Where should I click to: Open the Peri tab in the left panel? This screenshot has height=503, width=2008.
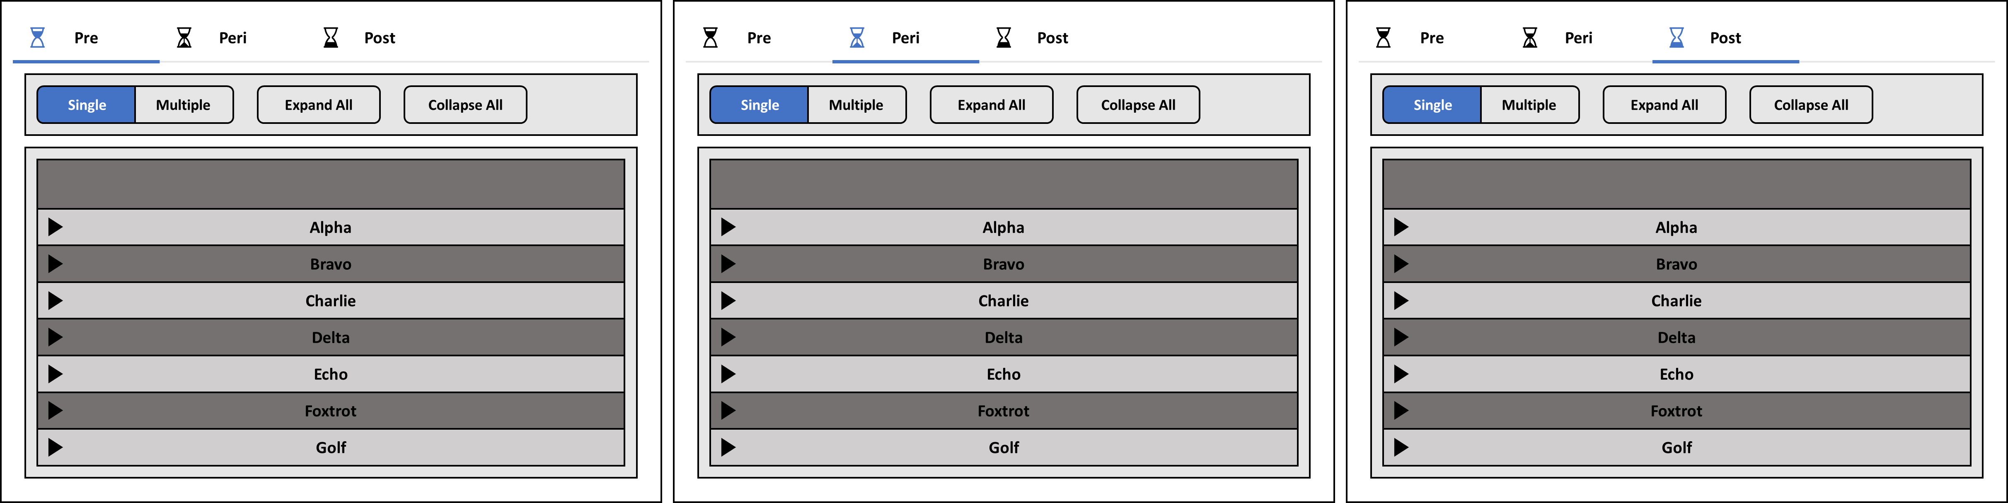233,37
